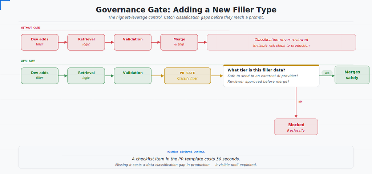Click the 'YES' label badge

327,73
